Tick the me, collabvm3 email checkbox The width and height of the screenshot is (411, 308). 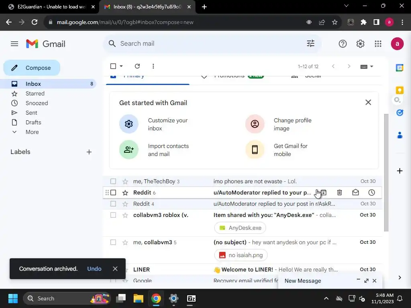[113, 242]
